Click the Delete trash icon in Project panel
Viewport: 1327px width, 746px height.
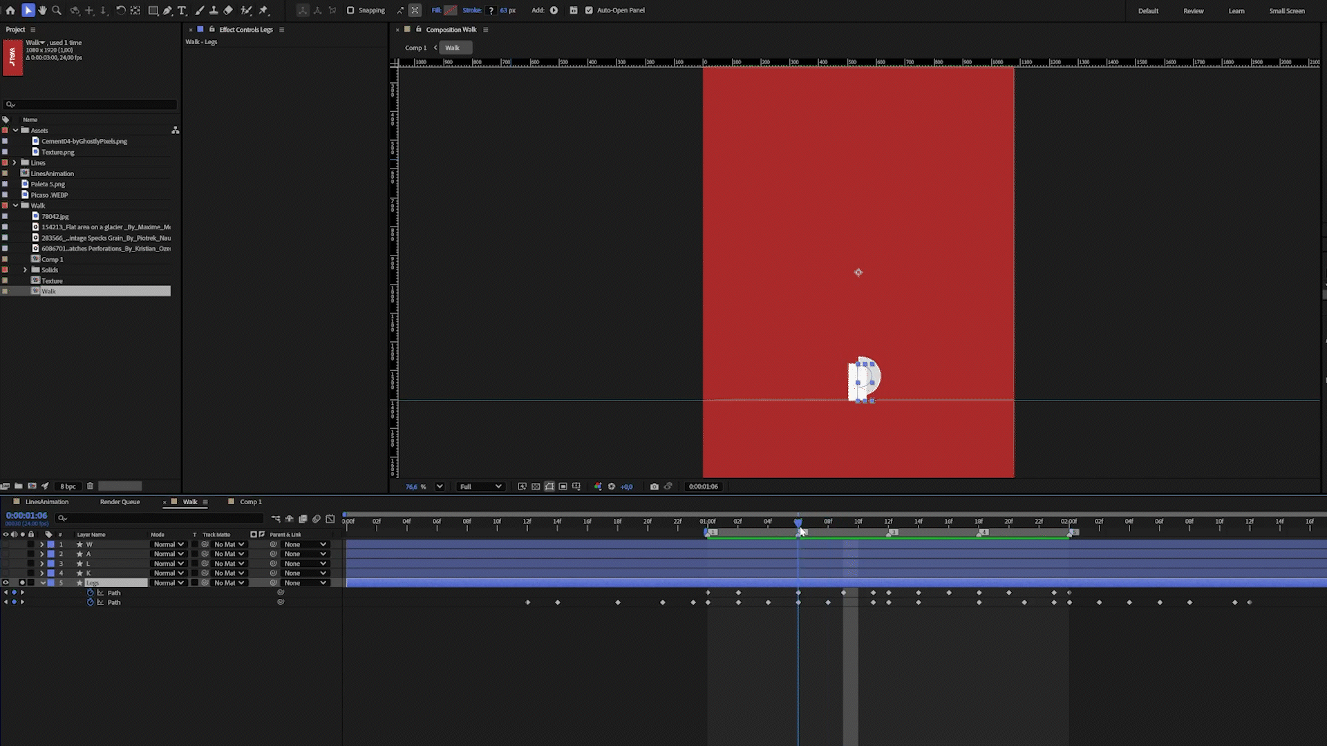90,486
